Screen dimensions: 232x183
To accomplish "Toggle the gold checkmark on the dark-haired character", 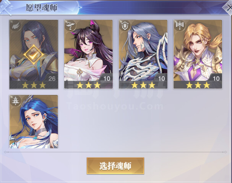I will pos(34,55).
